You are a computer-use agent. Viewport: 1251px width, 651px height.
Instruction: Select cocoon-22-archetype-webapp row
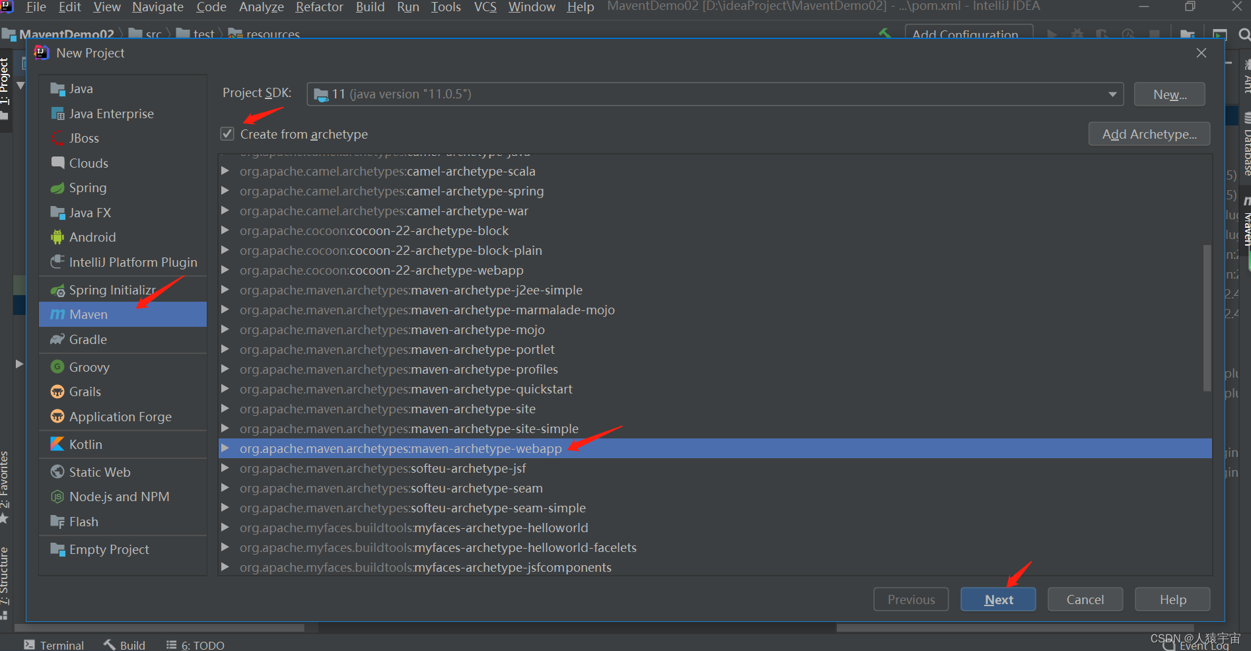[715, 270]
